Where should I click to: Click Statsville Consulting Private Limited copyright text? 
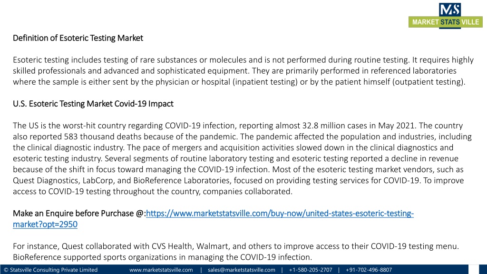click(x=50, y=270)
